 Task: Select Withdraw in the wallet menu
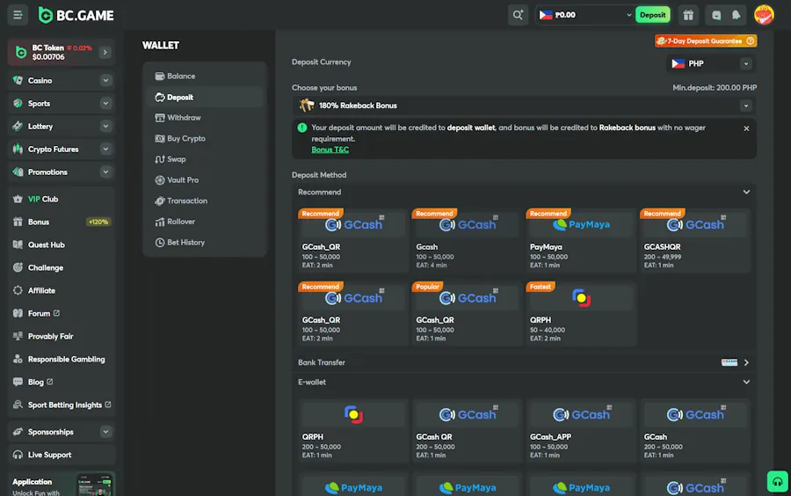click(184, 118)
